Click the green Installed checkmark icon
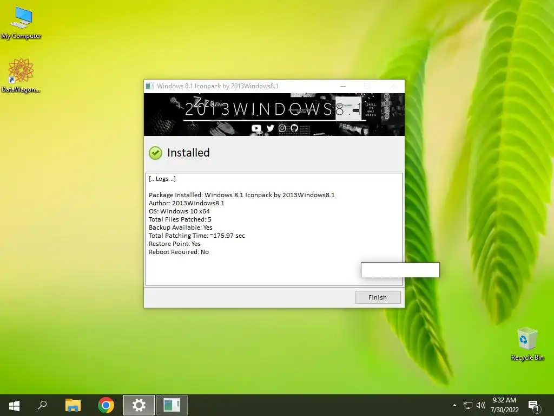 pos(155,153)
